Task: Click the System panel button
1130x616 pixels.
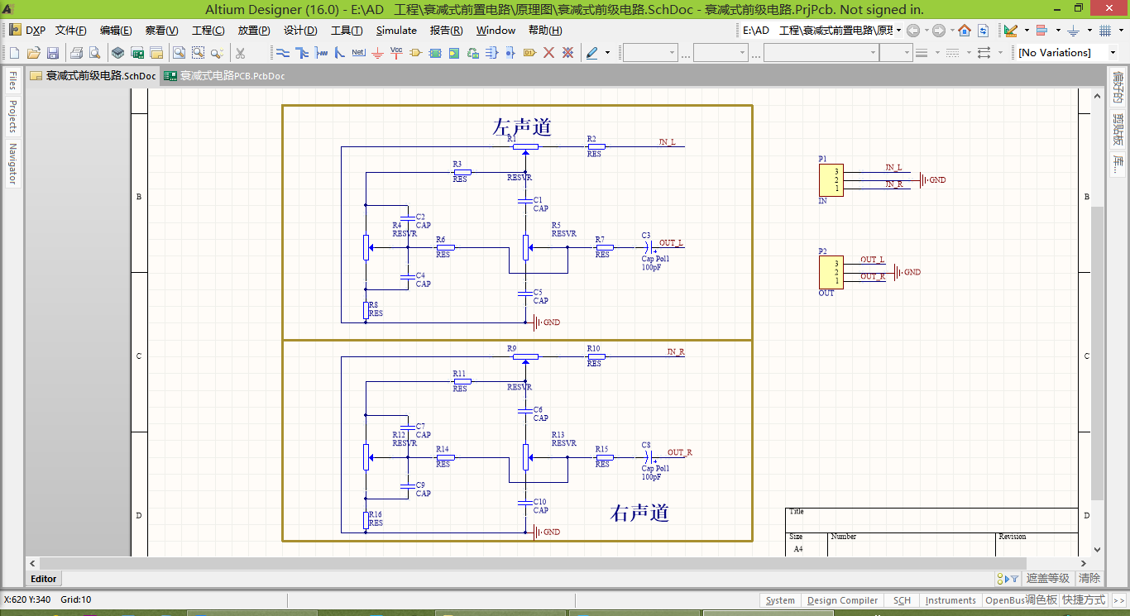Action: pos(780,600)
